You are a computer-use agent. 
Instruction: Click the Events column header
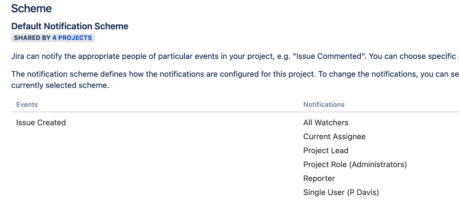click(x=27, y=104)
